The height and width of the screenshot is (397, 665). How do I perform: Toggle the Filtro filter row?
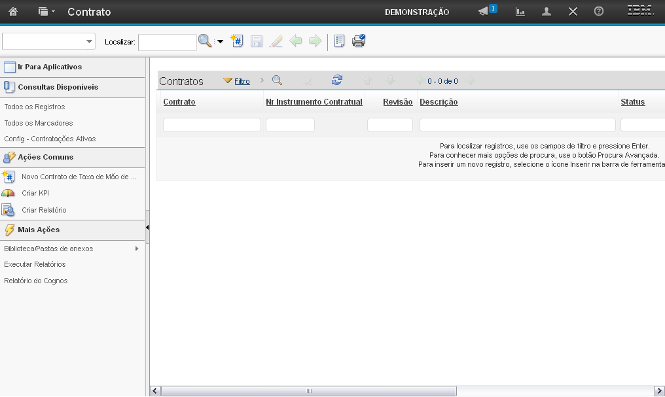(x=242, y=81)
